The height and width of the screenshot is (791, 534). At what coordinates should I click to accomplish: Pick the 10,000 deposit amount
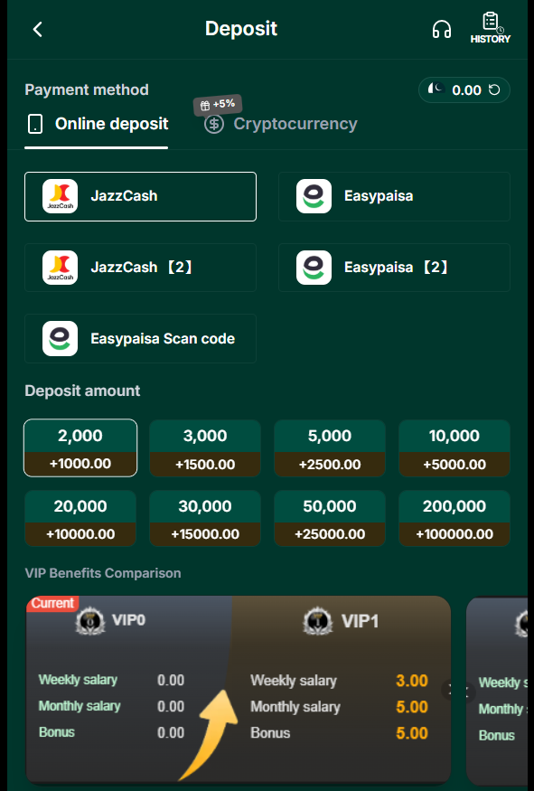click(x=454, y=448)
